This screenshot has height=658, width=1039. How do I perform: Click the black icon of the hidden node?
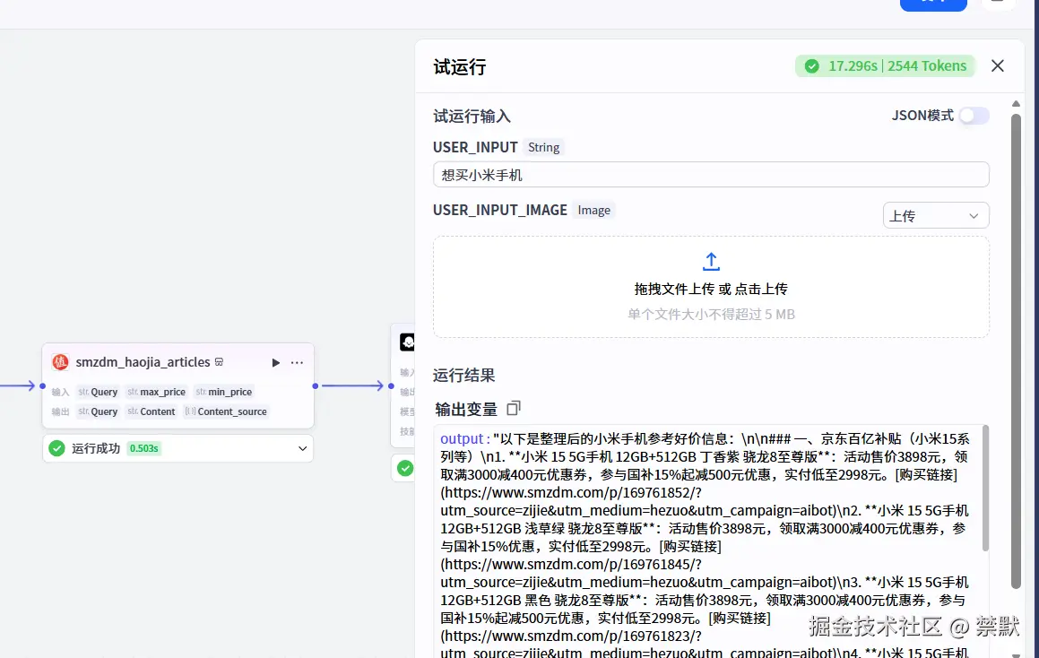[x=408, y=342]
